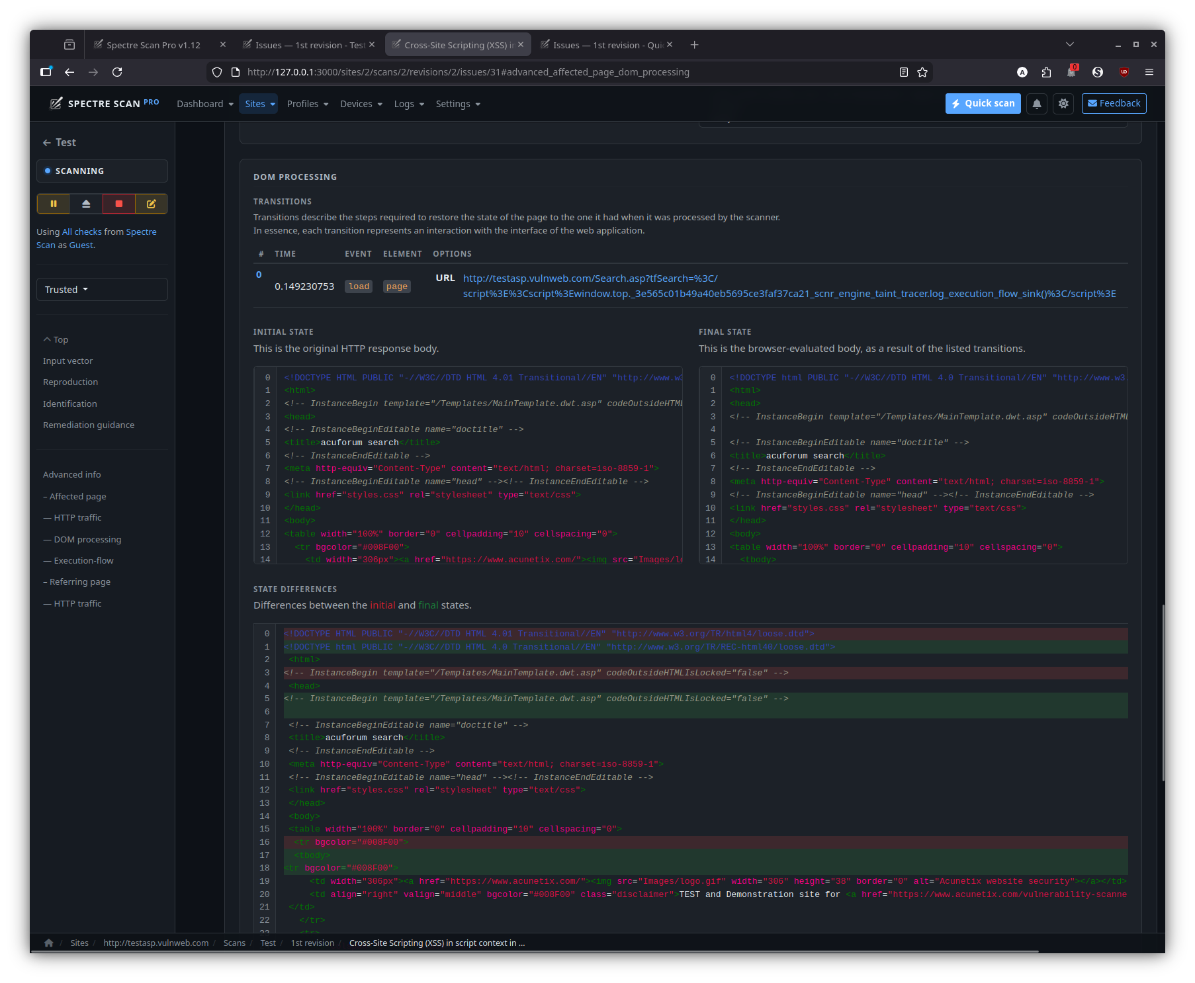1195x983 pixels.
Task: Jump to DOM processing section
Action: 83,540
